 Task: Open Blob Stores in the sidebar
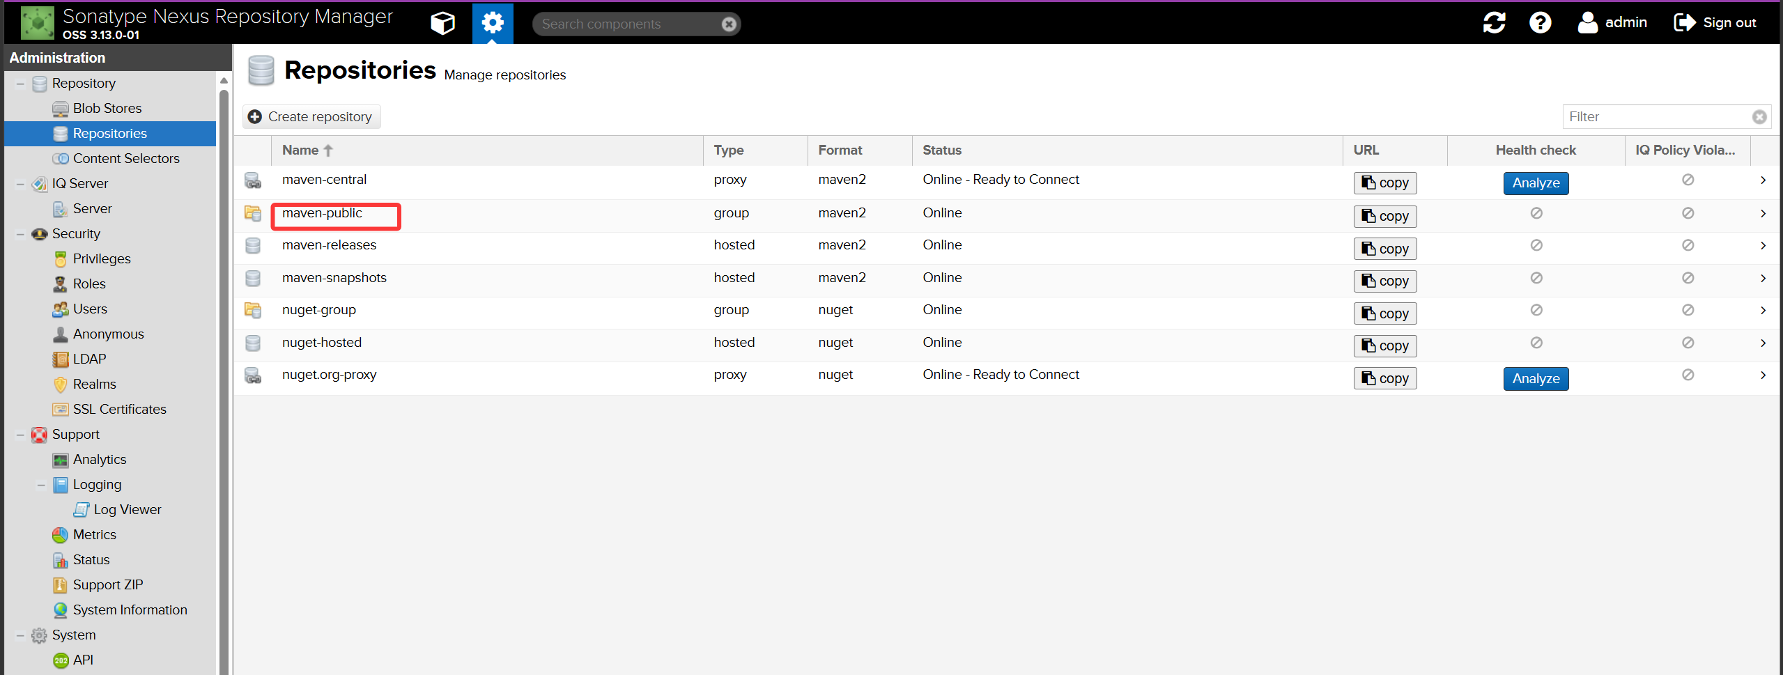107,108
